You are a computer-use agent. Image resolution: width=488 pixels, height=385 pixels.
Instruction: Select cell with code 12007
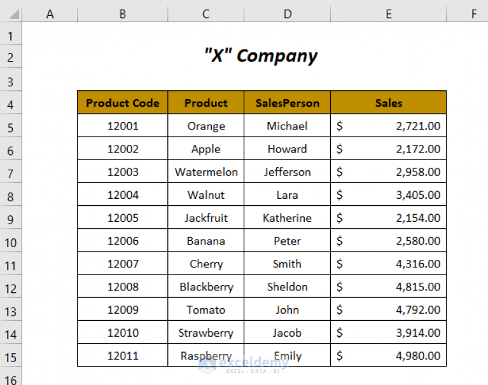[x=123, y=264]
